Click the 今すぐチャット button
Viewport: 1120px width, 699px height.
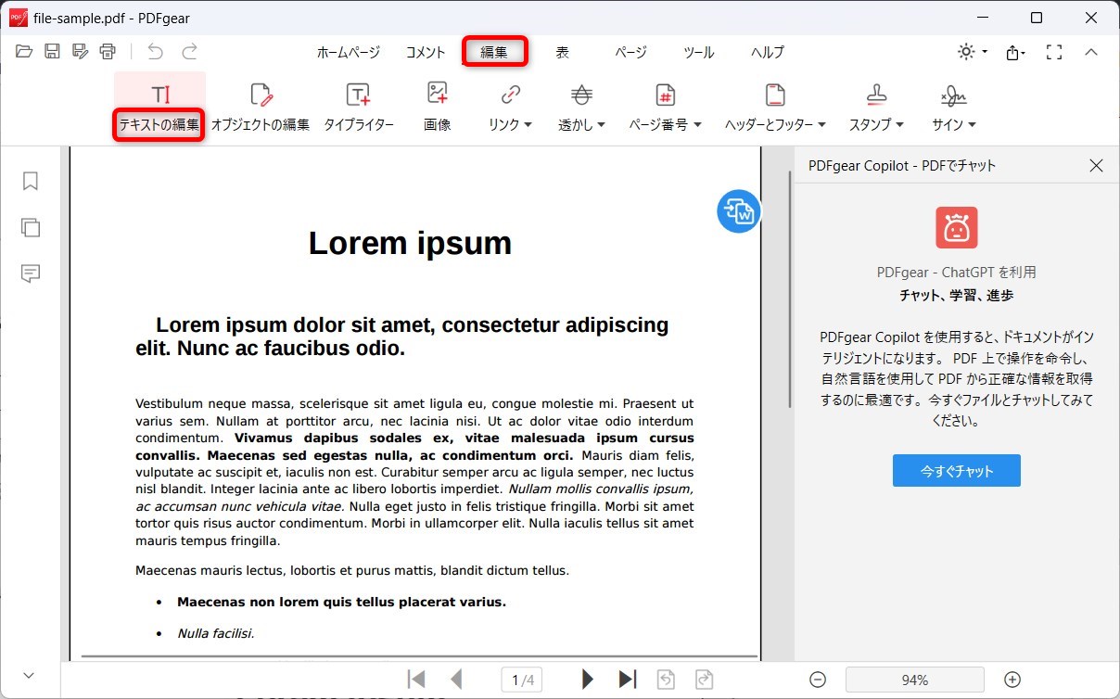956,470
